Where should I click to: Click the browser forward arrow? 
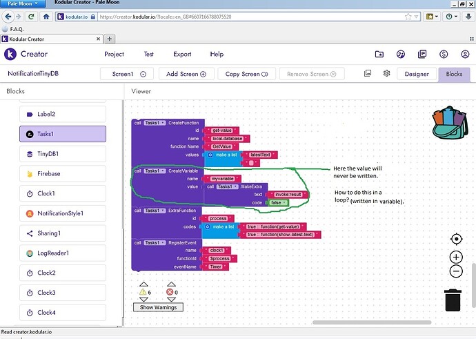coord(19,17)
